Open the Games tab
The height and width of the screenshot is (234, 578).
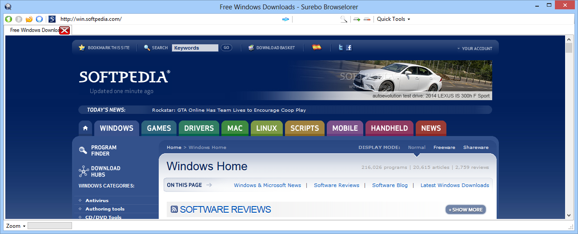tap(159, 128)
